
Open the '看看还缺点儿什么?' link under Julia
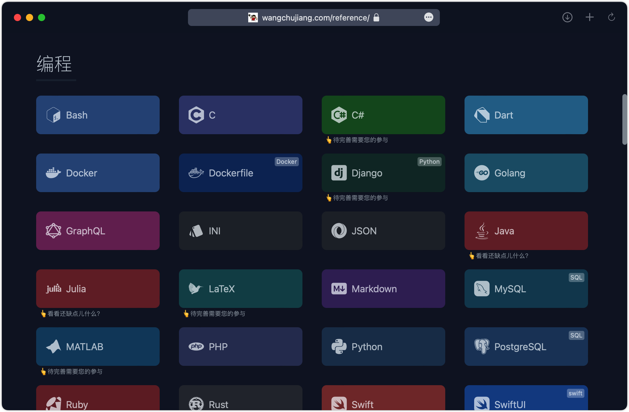(x=70, y=314)
